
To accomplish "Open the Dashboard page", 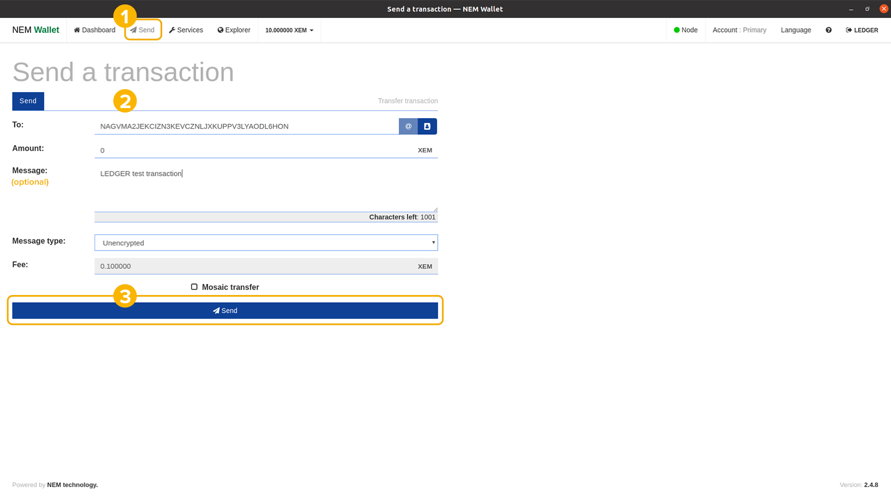I will 94,30.
